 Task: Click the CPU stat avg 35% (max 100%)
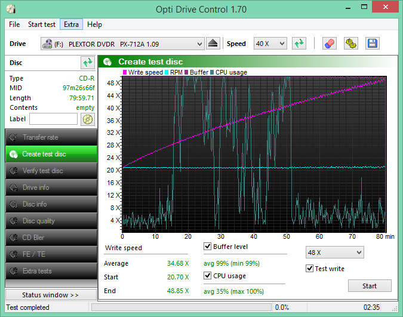[233, 291]
